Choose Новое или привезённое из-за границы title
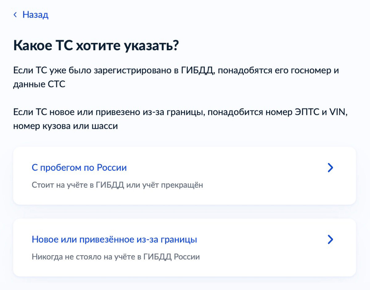The width and height of the screenshot is (370, 290). [114, 239]
